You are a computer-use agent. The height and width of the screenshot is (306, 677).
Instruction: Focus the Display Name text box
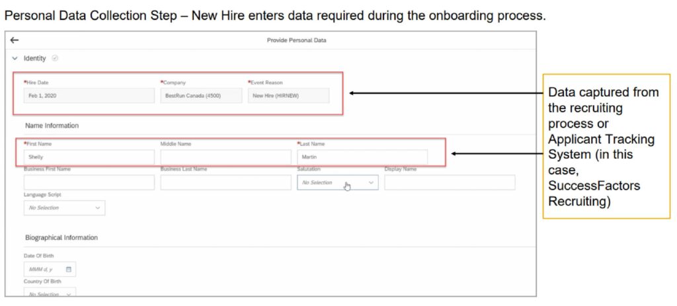point(450,182)
